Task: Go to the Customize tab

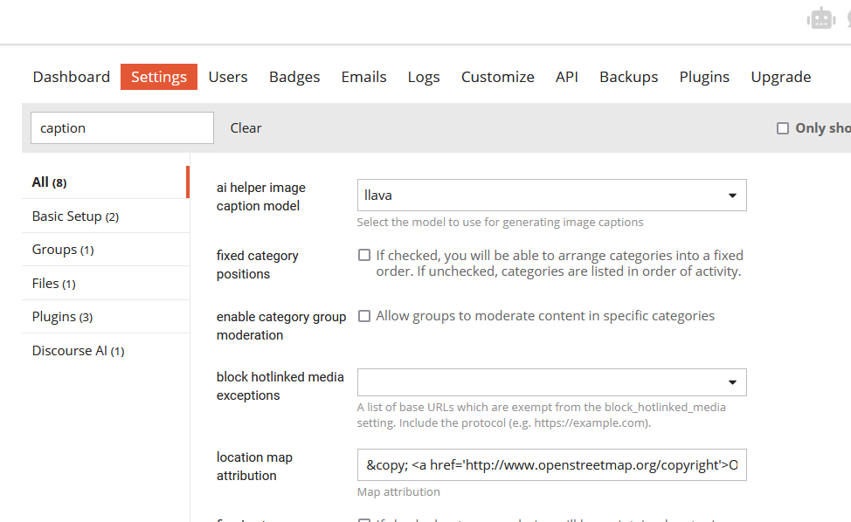Action: [x=498, y=77]
